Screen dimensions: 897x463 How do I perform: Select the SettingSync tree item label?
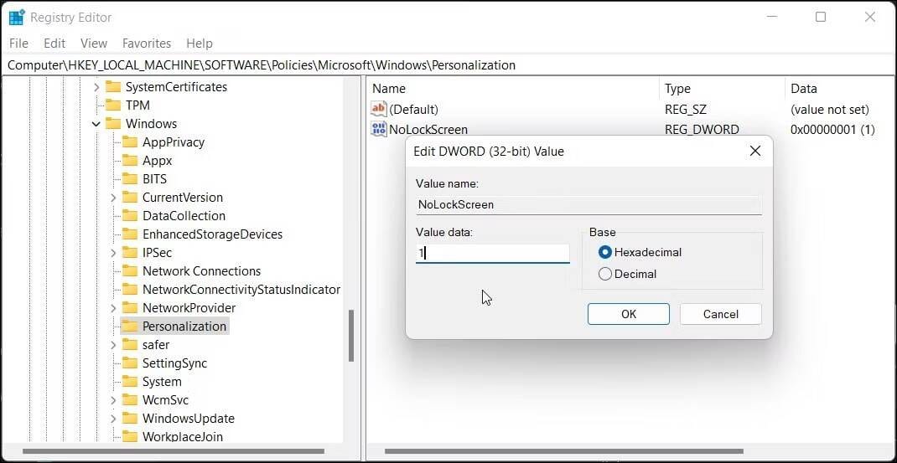pyautogui.click(x=174, y=363)
